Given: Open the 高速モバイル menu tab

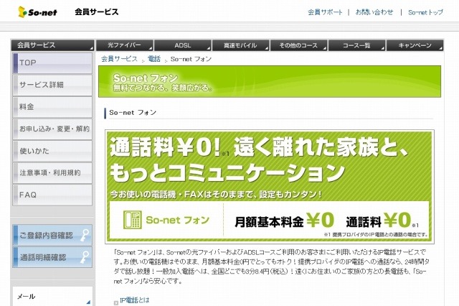Looking at the screenshot, I should 241,45.
